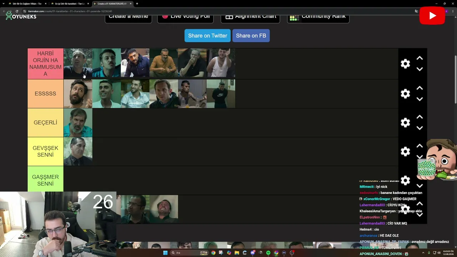This screenshot has height=257, width=457.
Task: Click the red HARBİ ORJİN HA NAMMUSUMA tier label
Action: (45, 64)
